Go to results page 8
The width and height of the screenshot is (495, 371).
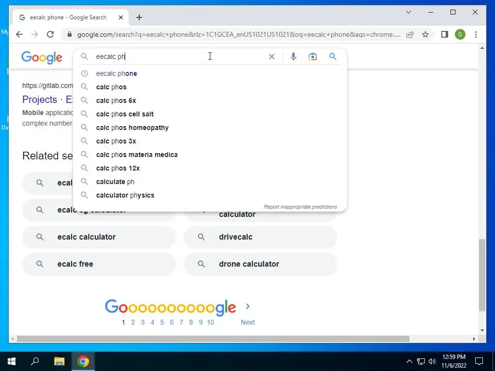190,322
